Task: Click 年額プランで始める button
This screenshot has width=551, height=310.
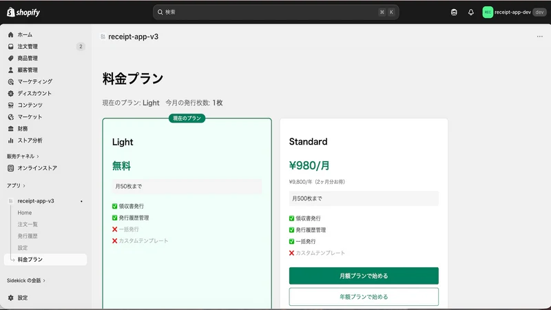Action: point(364,297)
